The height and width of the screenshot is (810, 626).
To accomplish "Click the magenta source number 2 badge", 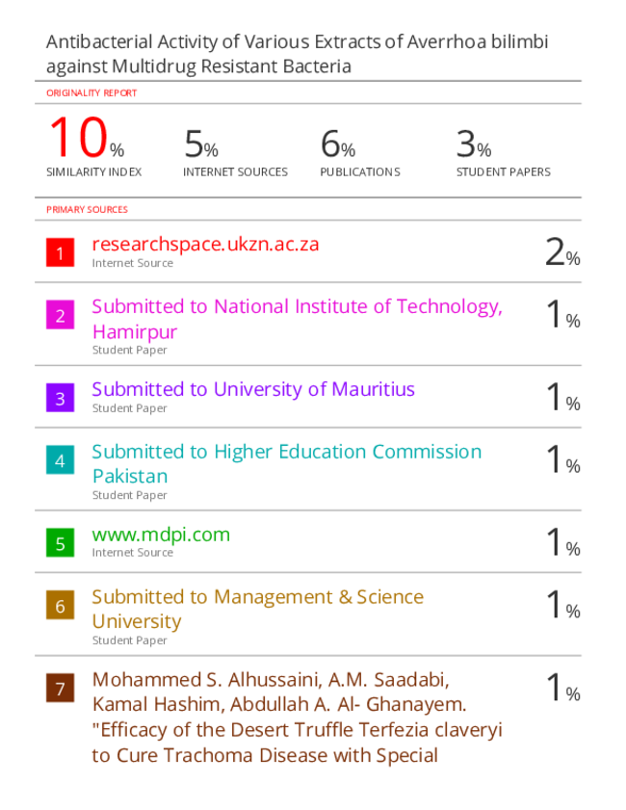I will click(60, 315).
